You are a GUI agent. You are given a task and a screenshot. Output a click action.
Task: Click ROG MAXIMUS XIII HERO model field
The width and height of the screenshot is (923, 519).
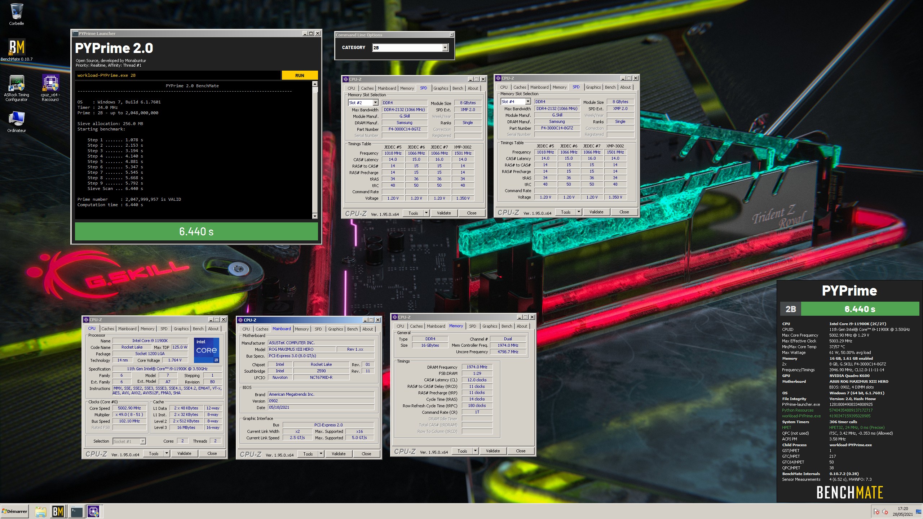[x=301, y=349]
